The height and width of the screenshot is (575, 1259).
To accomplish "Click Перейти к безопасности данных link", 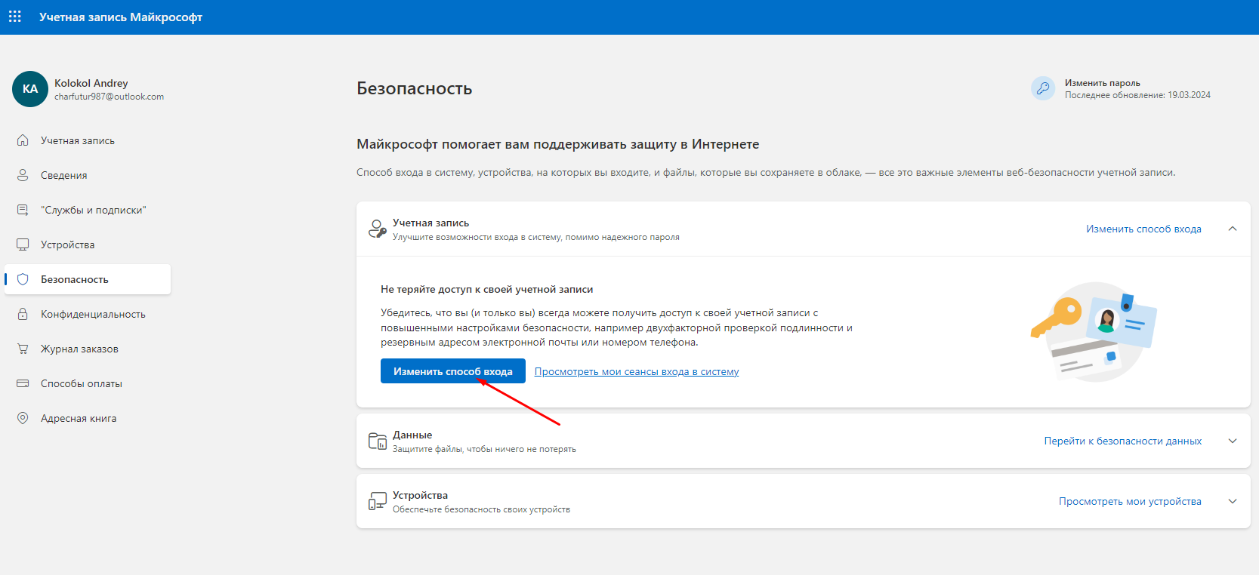I will (x=1122, y=441).
